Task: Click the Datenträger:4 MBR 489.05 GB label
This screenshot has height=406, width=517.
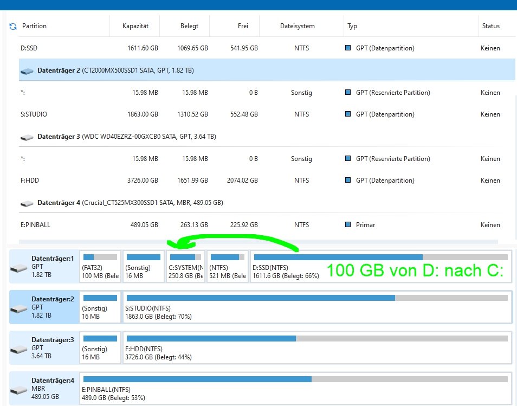Action: 53,388
